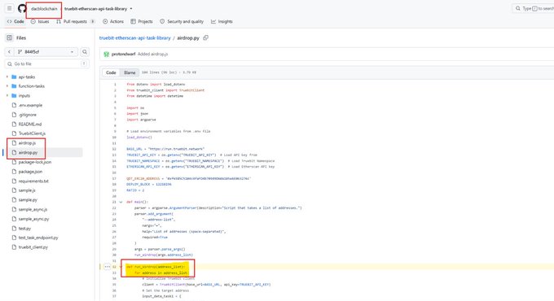Viewport: 554px width, 301px height.
Task: Open the function-tasks folder
Action: pyautogui.click(x=32, y=86)
